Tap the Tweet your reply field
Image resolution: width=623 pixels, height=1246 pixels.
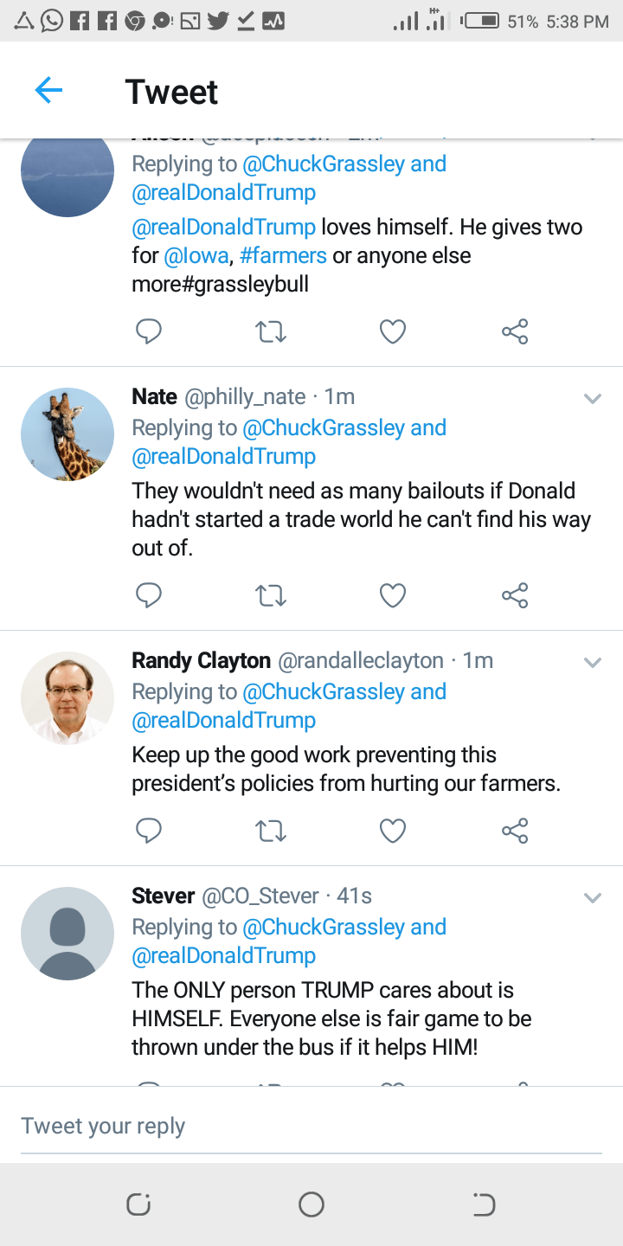click(x=311, y=1126)
